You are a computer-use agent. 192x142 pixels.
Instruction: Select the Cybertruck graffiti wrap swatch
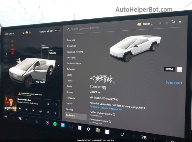click(x=169, y=69)
